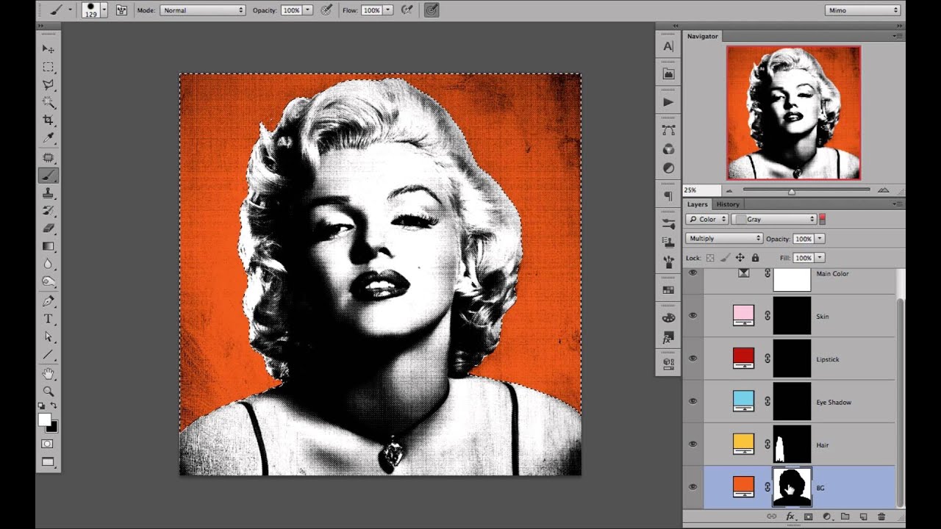Select the Path Selection tool

[48, 337]
